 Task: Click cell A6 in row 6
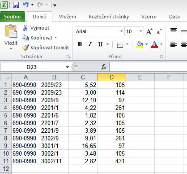(x=25, y=123)
